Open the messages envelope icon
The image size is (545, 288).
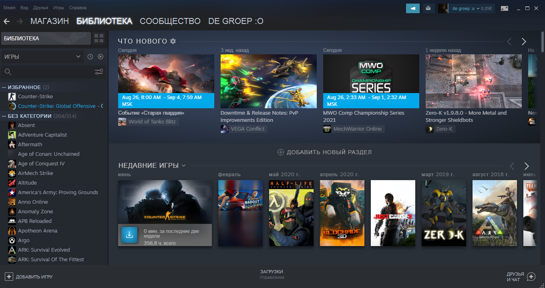pos(428,8)
